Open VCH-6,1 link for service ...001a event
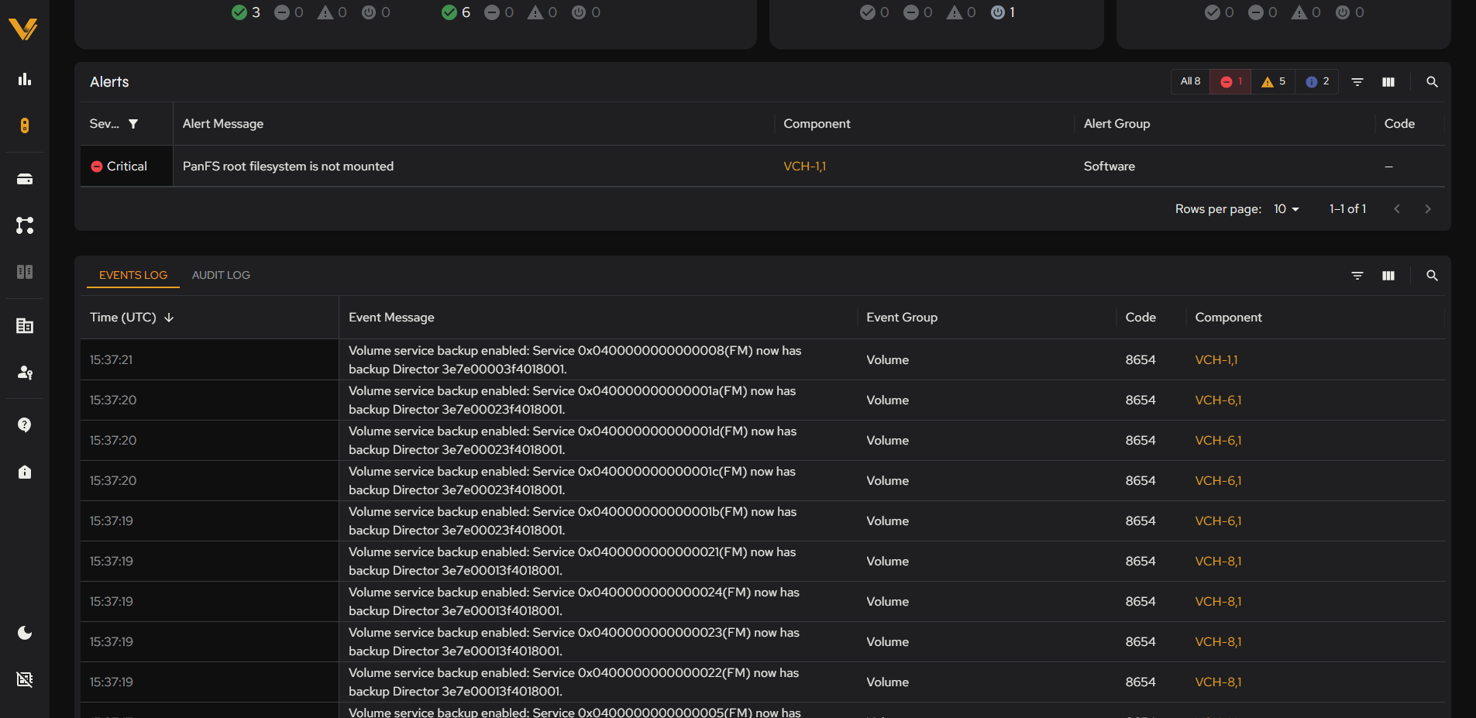1476x718 pixels. 1218,400
